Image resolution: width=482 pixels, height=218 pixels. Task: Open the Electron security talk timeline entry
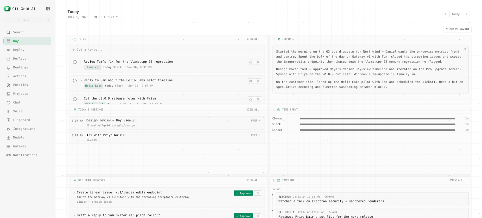372,199
